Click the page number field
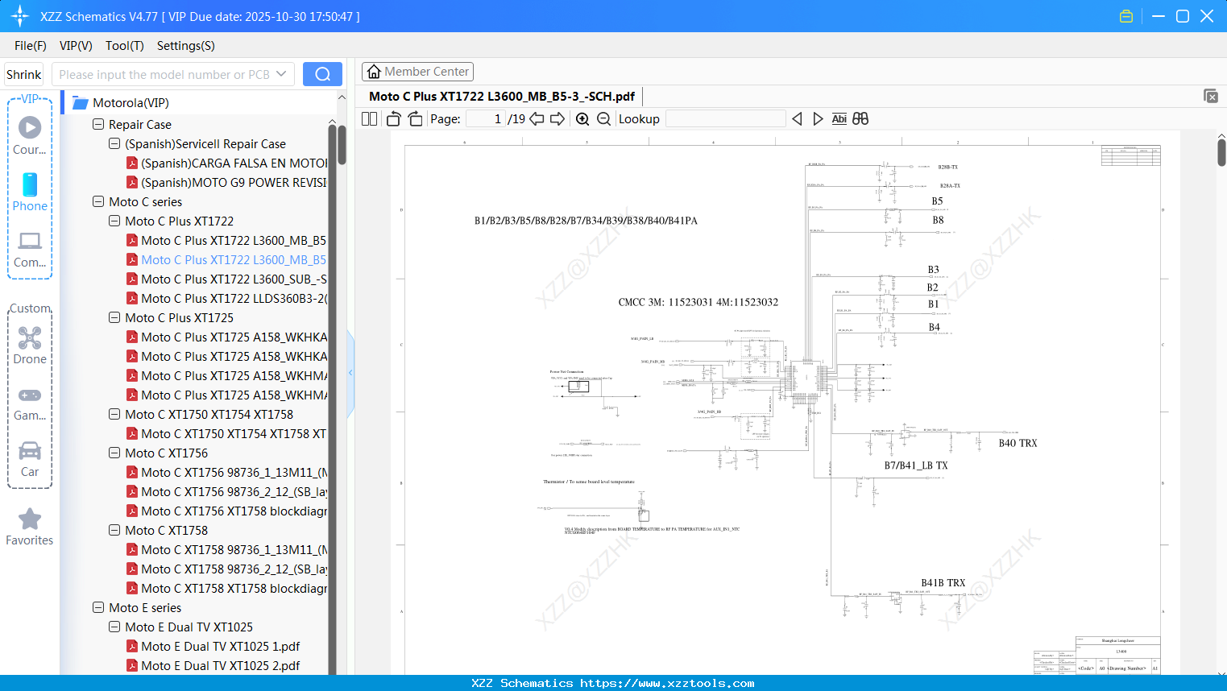Image resolution: width=1227 pixels, height=691 pixels. click(x=486, y=119)
